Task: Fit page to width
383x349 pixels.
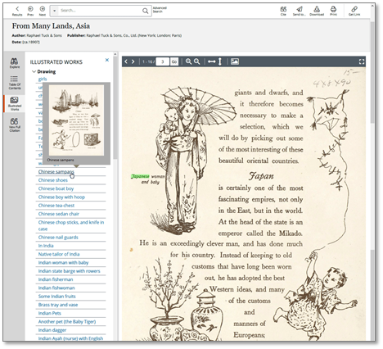Action: [212, 61]
